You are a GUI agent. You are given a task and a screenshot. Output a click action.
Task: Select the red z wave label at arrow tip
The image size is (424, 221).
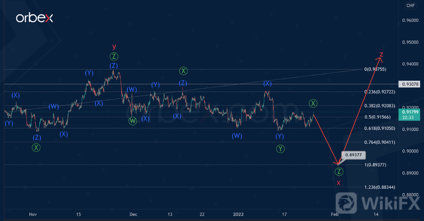pyautogui.click(x=381, y=54)
